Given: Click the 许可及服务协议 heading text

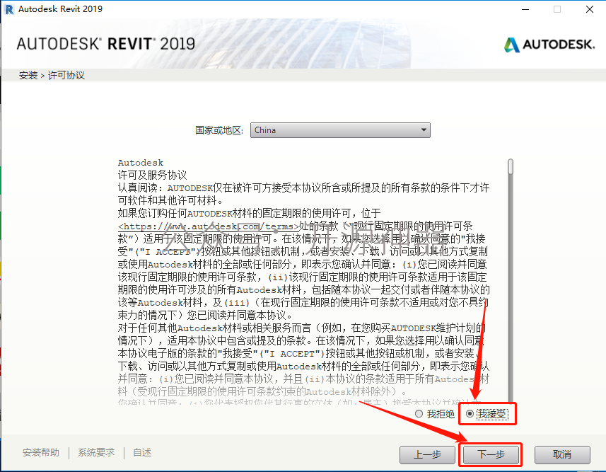Looking at the screenshot, I should [152, 175].
